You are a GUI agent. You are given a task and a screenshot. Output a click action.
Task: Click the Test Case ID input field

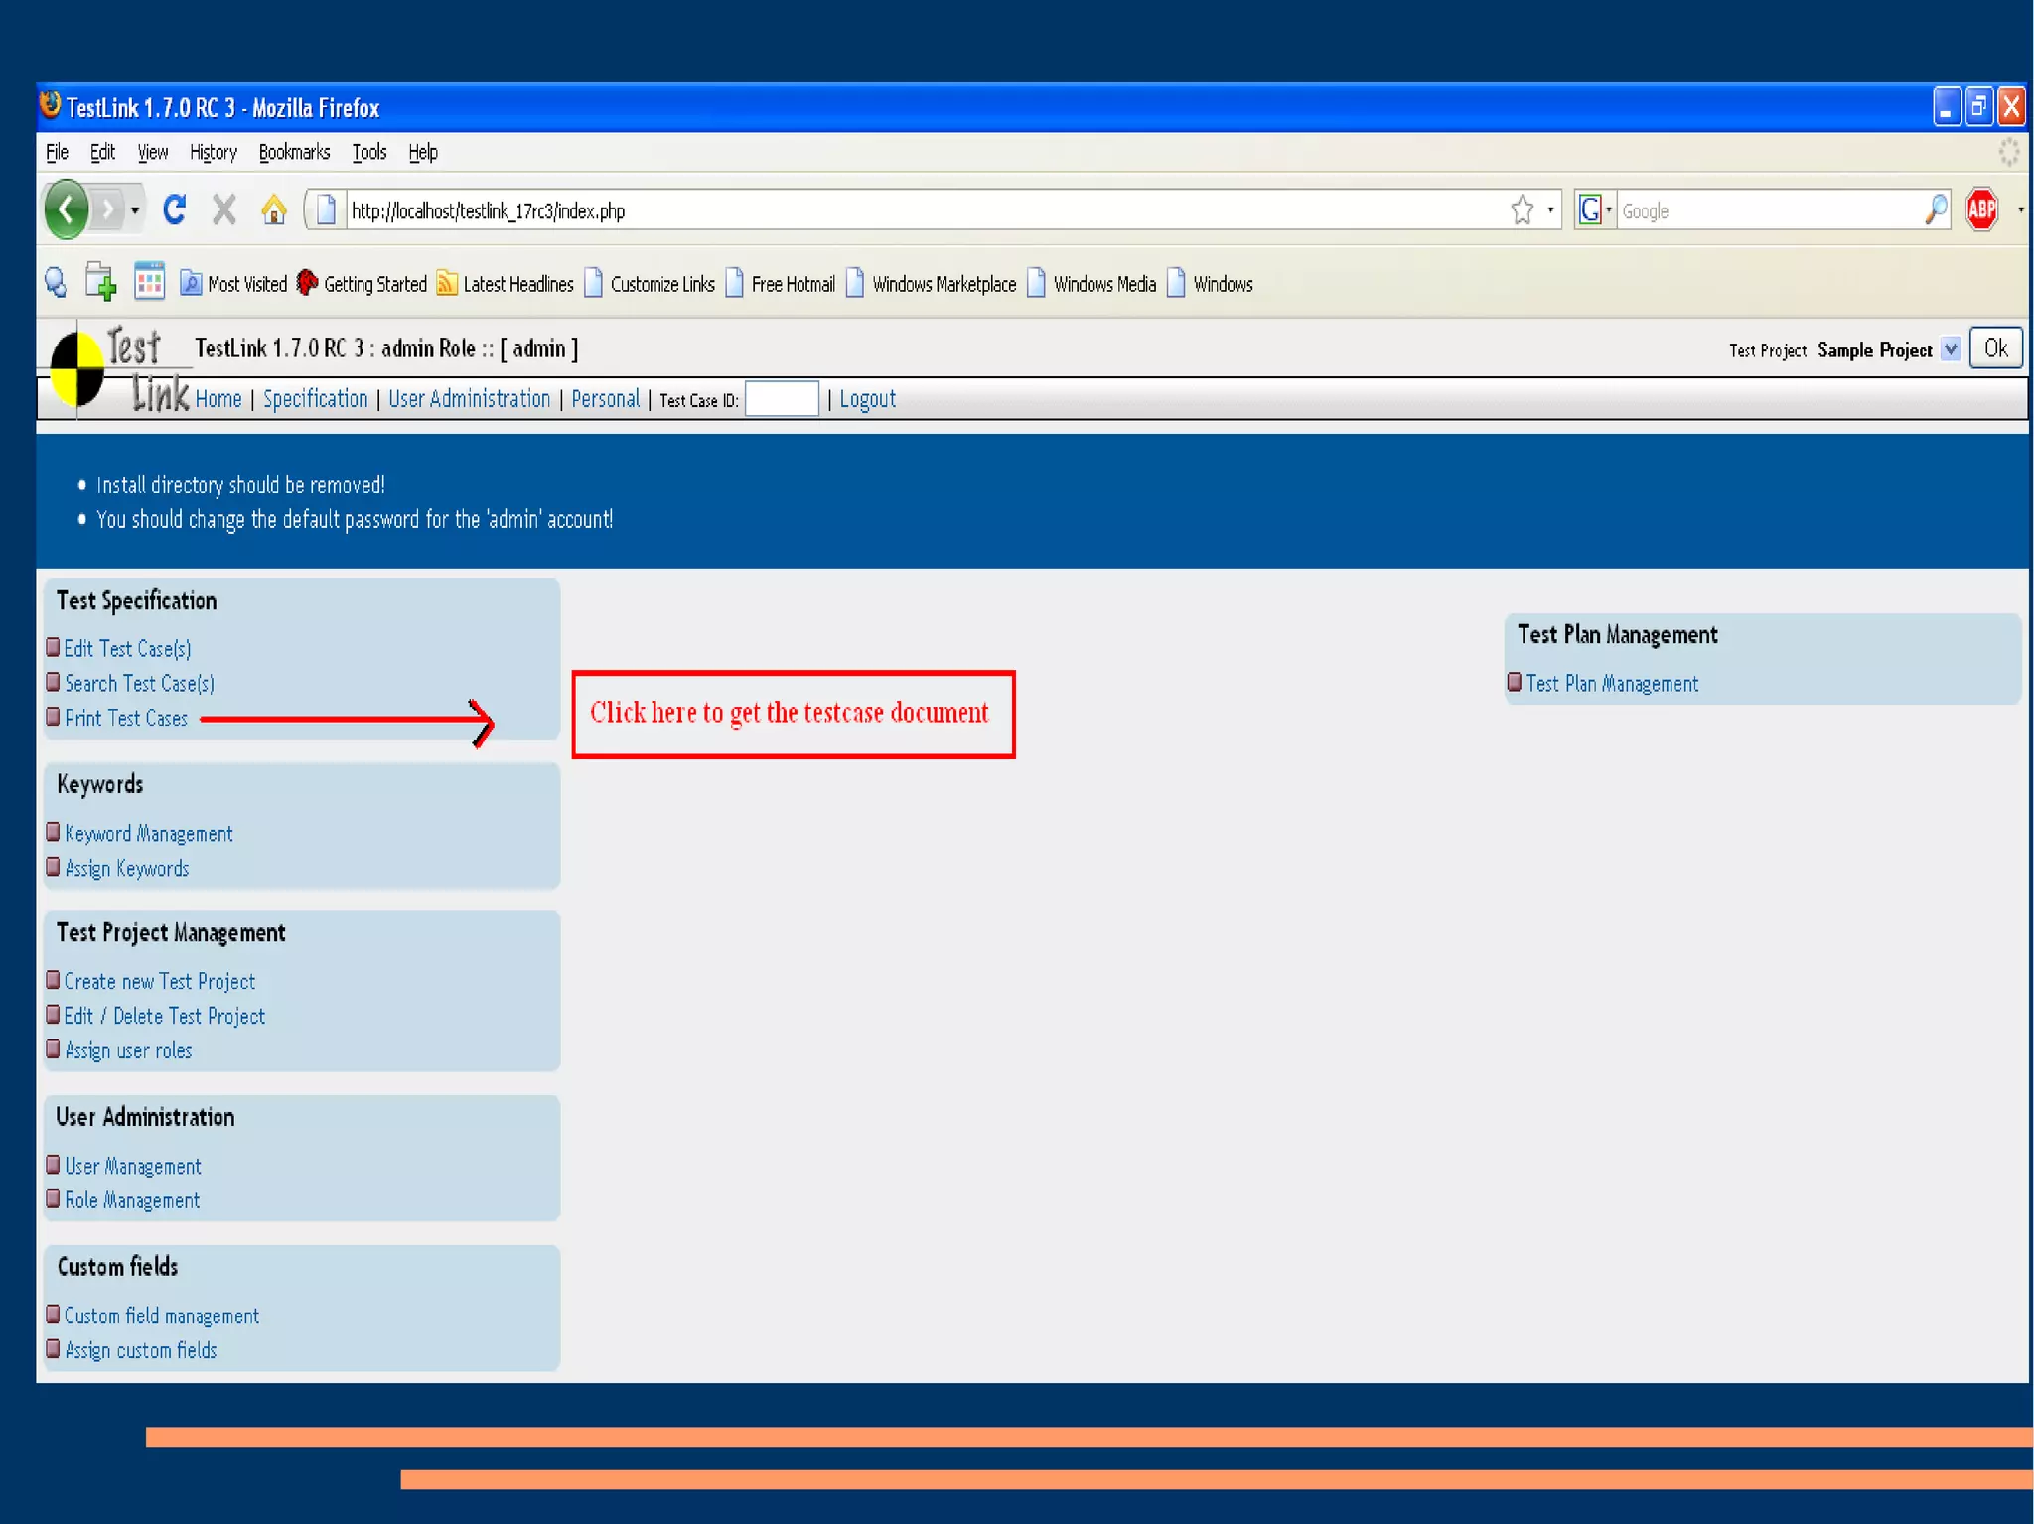pos(782,399)
